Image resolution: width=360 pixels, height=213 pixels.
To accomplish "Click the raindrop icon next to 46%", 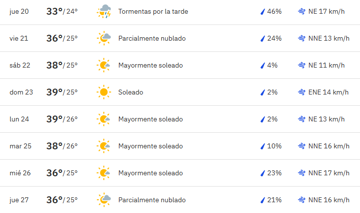I will (263, 11).
